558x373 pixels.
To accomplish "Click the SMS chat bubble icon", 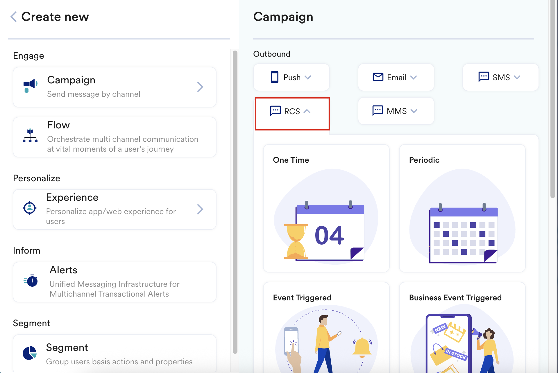I will [484, 77].
